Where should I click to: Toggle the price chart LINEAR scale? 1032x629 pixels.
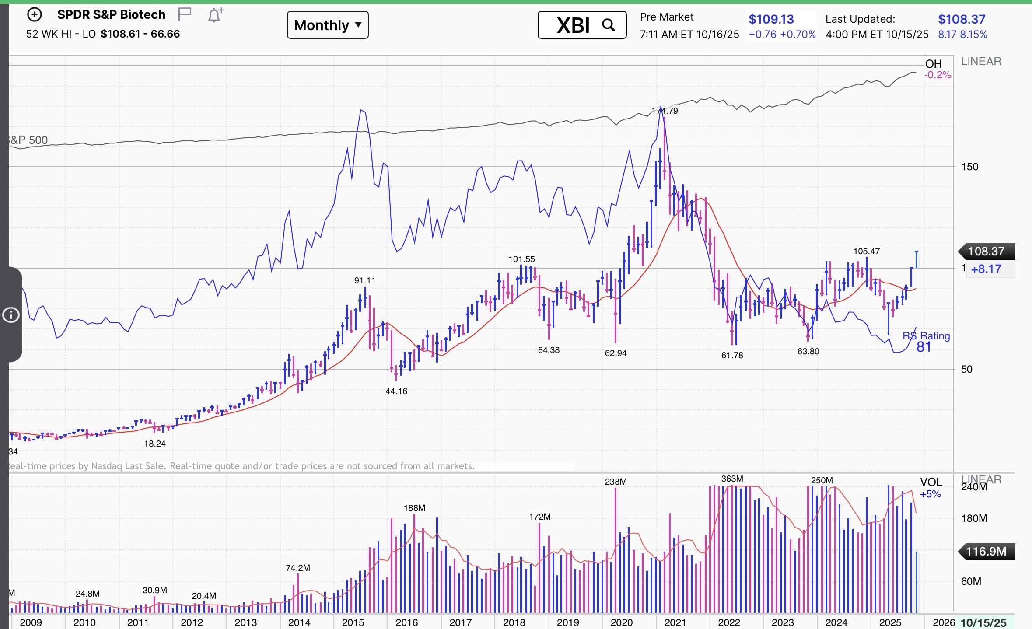pyautogui.click(x=981, y=62)
